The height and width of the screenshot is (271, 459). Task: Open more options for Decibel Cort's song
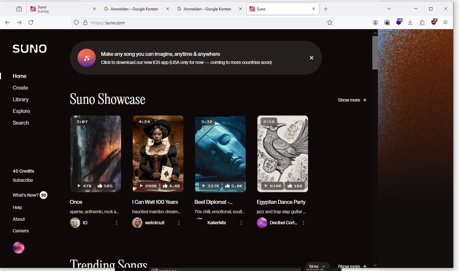click(304, 223)
